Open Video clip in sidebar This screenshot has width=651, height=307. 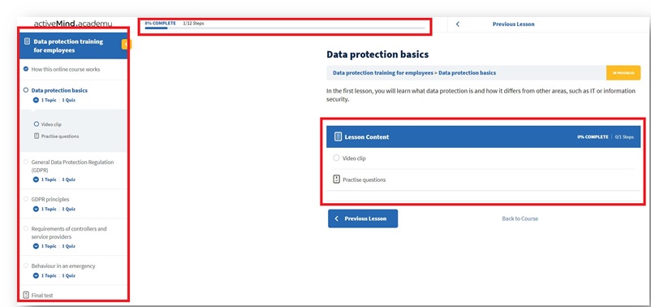coord(51,124)
